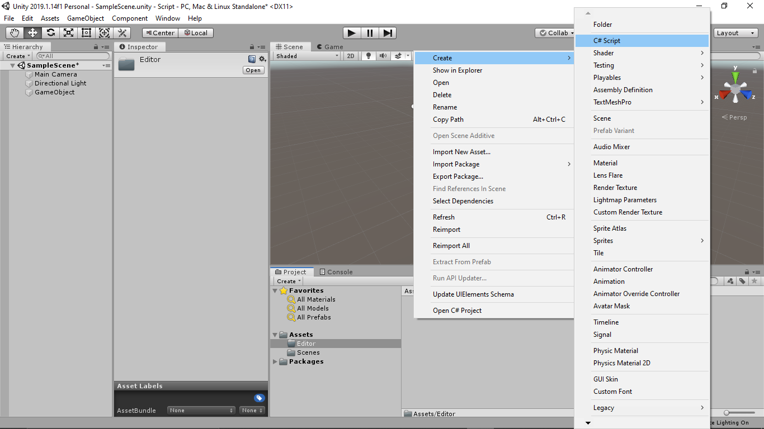This screenshot has width=764, height=429.
Task: Open Hierarchy Create dropdown
Action: (18, 56)
